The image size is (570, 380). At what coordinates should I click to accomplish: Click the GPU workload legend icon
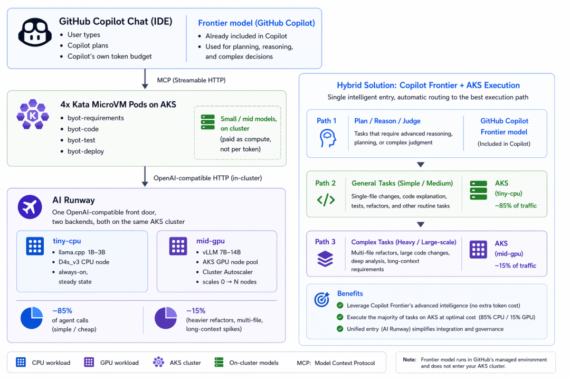89,362
